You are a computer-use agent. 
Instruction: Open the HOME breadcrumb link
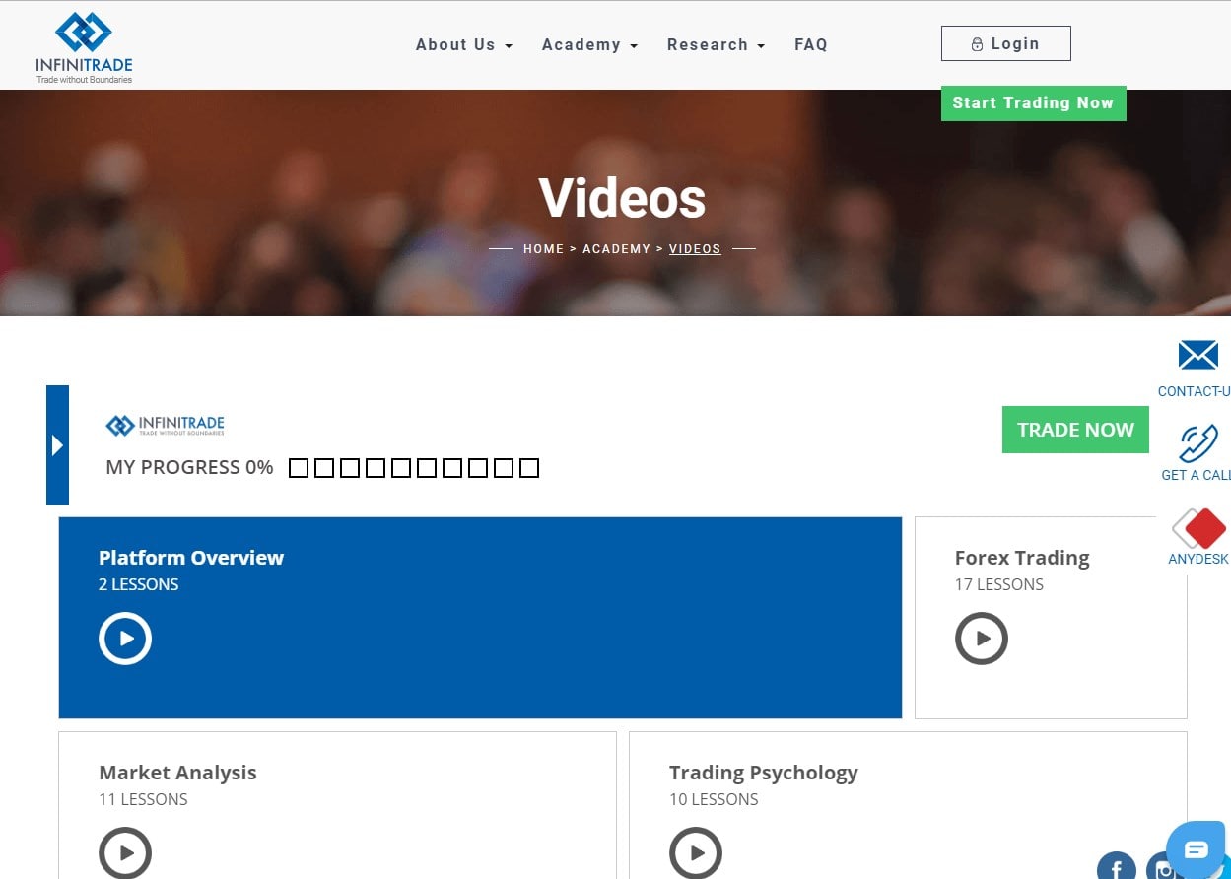(x=543, y=248)
